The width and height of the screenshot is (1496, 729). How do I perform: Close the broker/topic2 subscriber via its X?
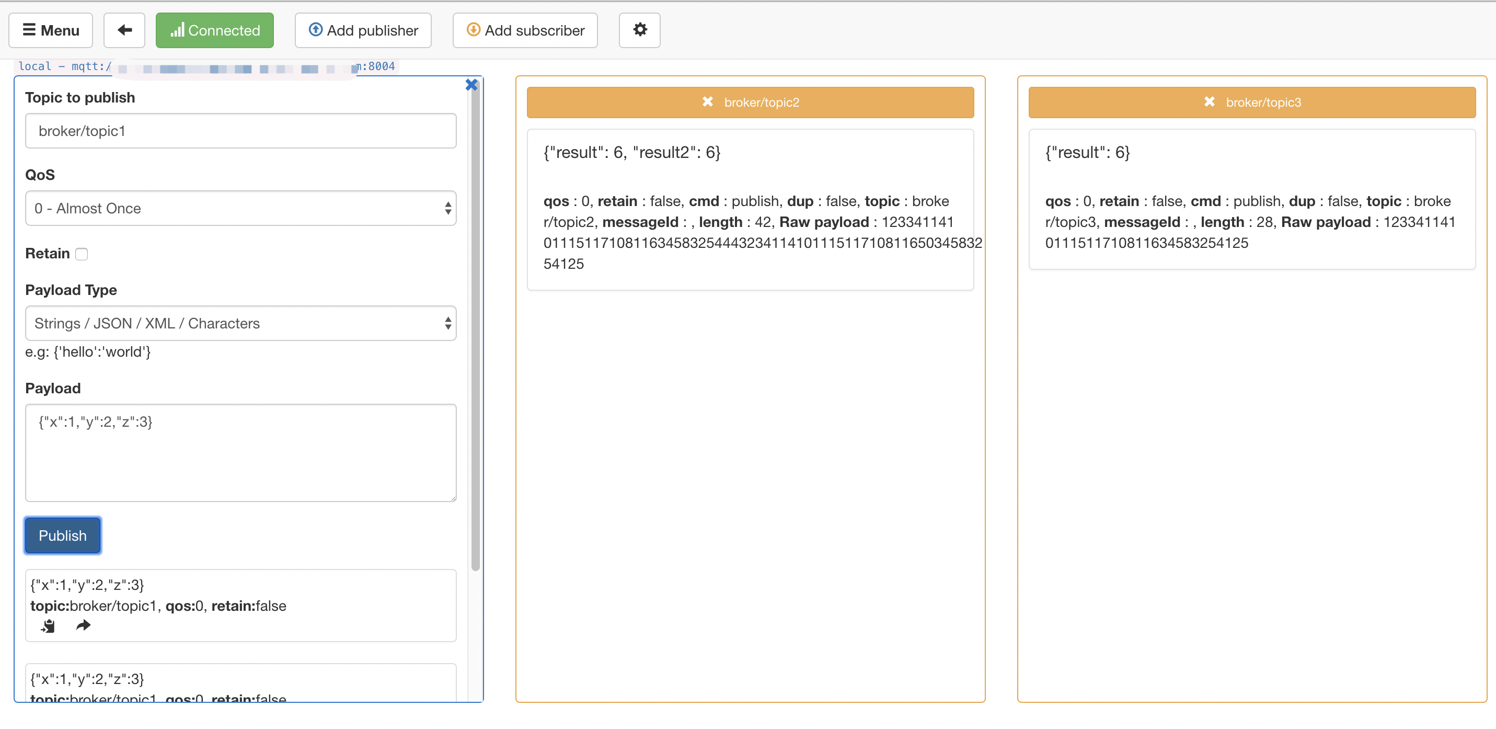tap(707, 101)
